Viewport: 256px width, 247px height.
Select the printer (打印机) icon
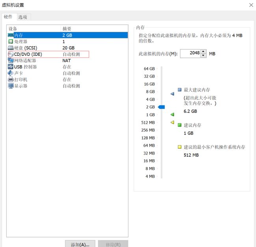pyautogui.click(x=11, y=79)
